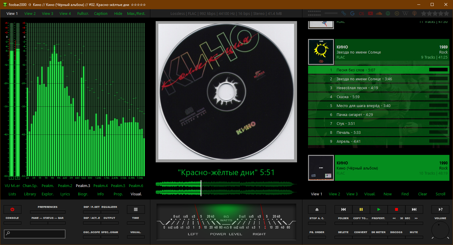
Task: Select the Peakm.4 visualization tab
Action: point(101,186)
